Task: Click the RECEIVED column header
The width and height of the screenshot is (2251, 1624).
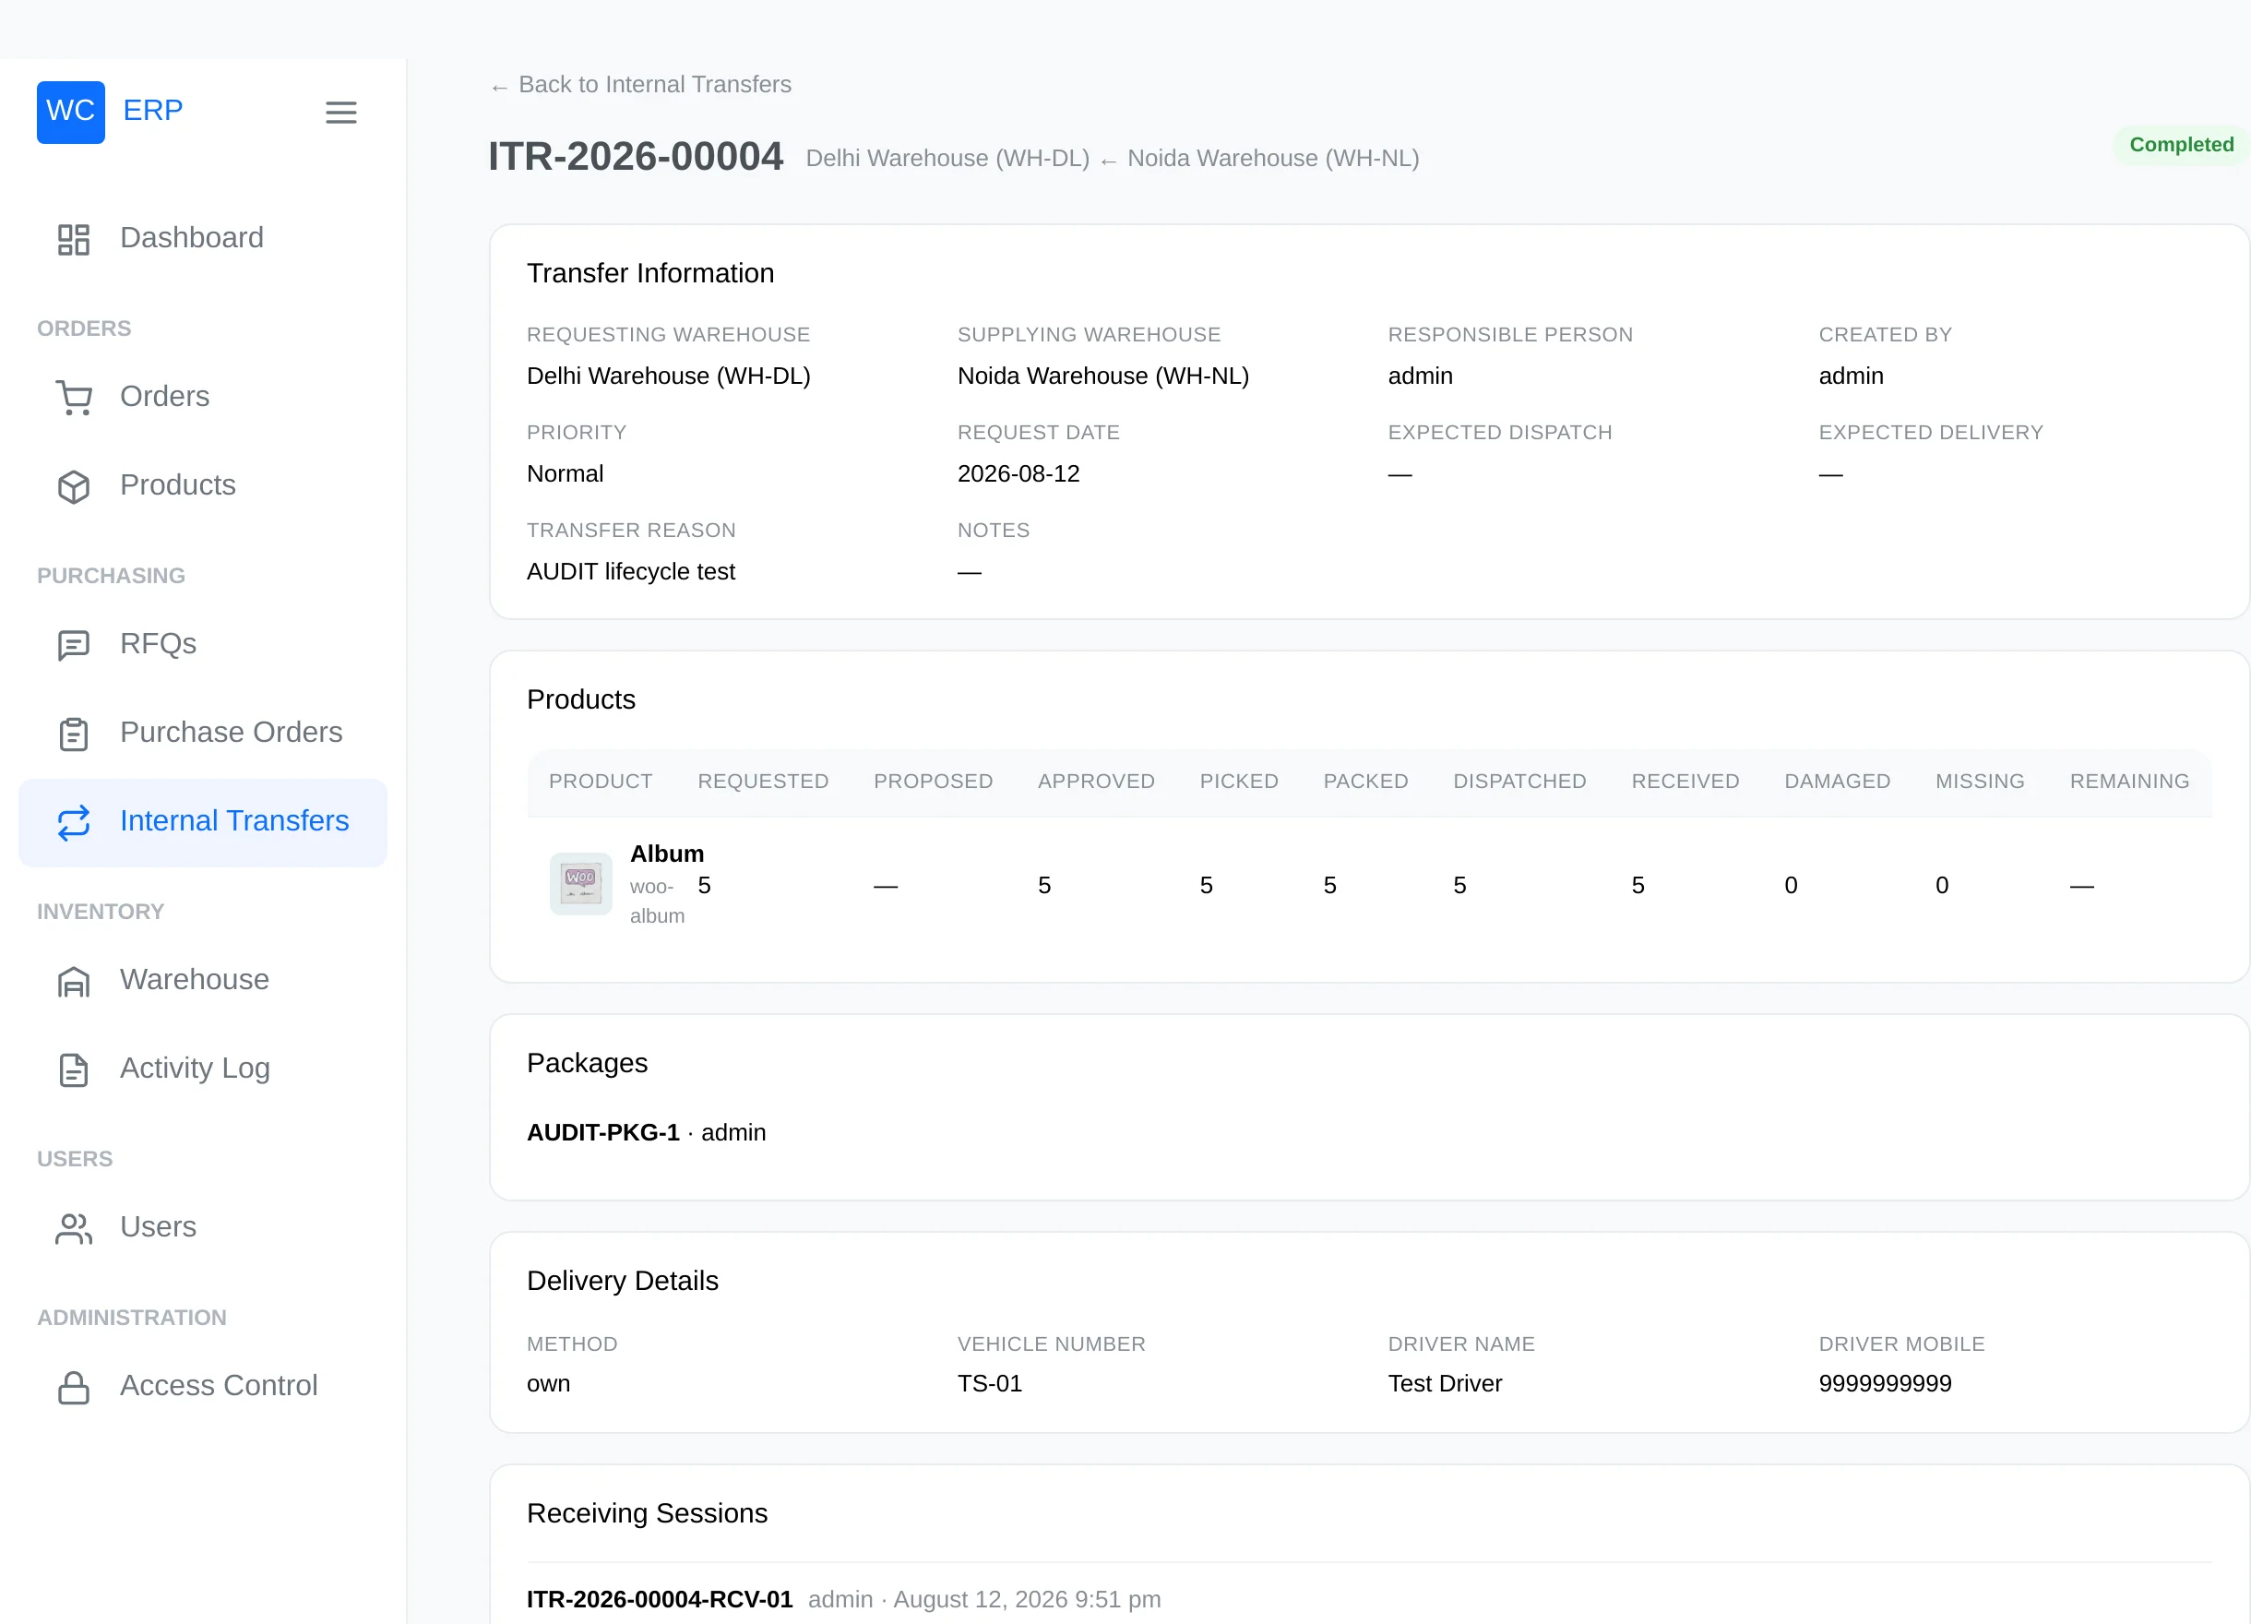Action: coord(1685,782)
